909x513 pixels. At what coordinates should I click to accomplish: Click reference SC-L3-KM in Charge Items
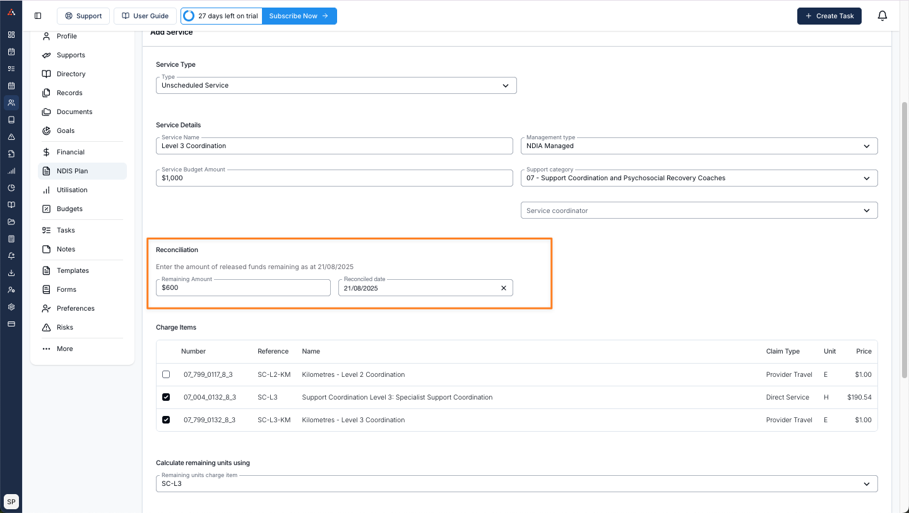pos(274,420)
